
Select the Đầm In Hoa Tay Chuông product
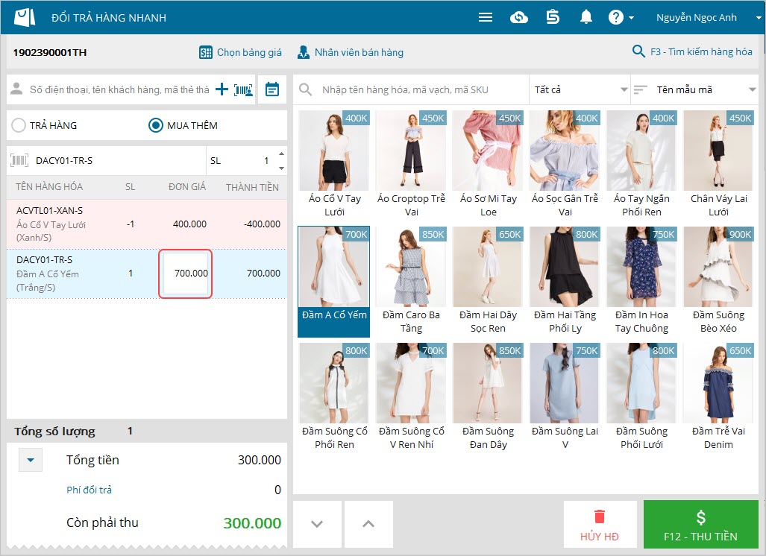pos(641,282)
